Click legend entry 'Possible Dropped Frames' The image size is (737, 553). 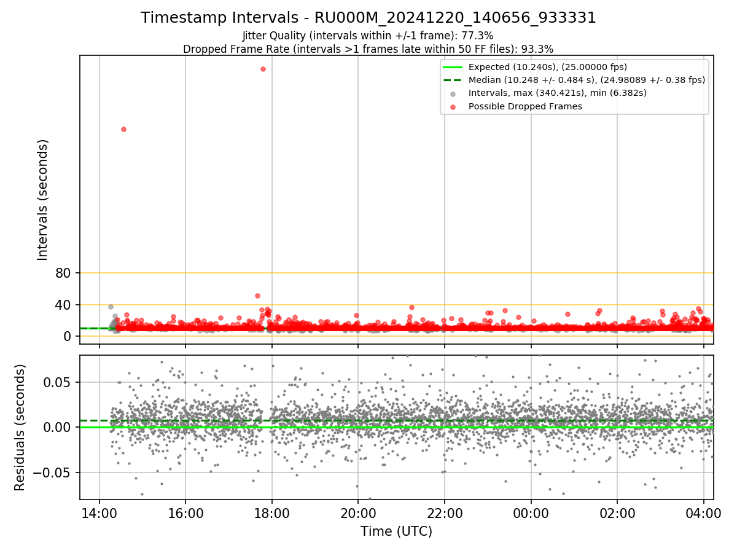(x=525, y=106)
